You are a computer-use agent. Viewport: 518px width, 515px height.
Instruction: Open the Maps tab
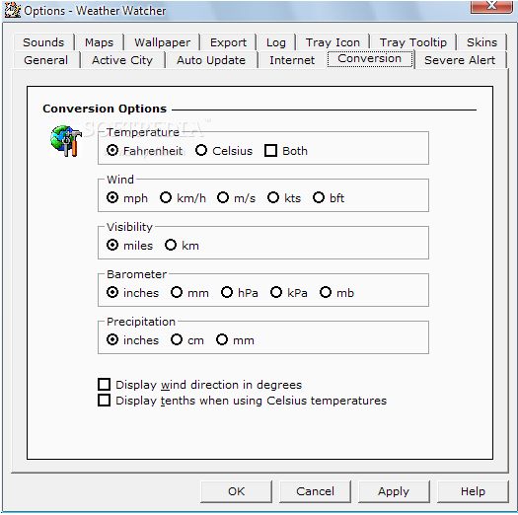(99, 42)
